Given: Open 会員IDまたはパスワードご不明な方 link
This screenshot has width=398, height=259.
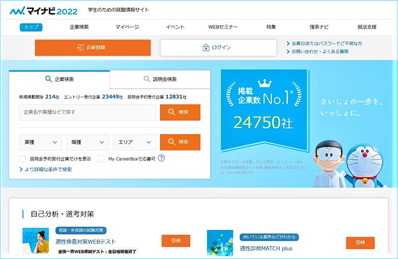Looking at the screenshot, I should point(327,43).
